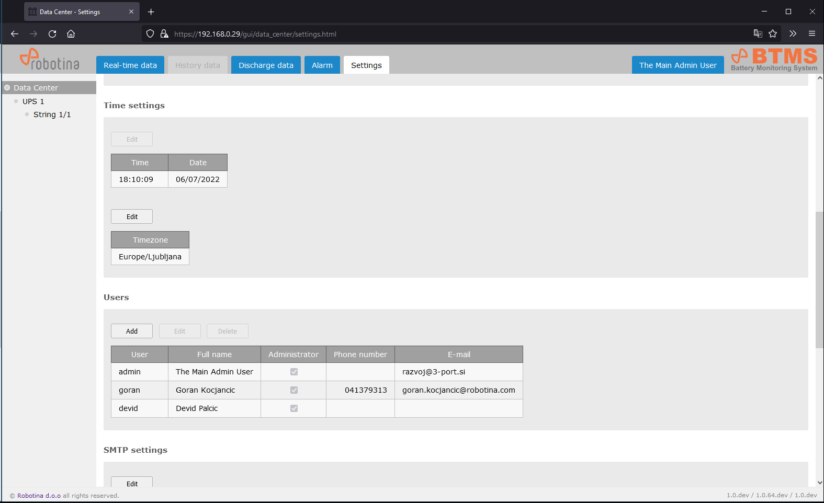This screenshot has width=824, height=503.
Task: Click the User column header
Action: [x=140, y=355]
